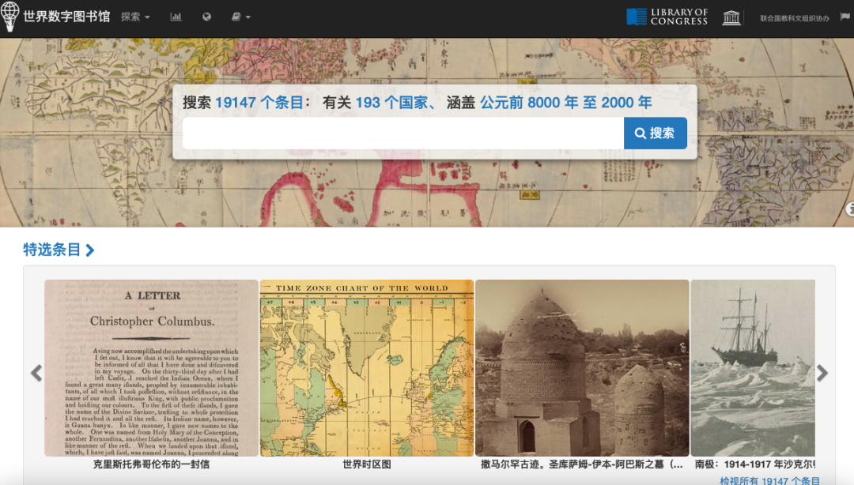Open the 世界数字图书馆 home link
This screenshot has height=485, width=854.
coord(66,17)
